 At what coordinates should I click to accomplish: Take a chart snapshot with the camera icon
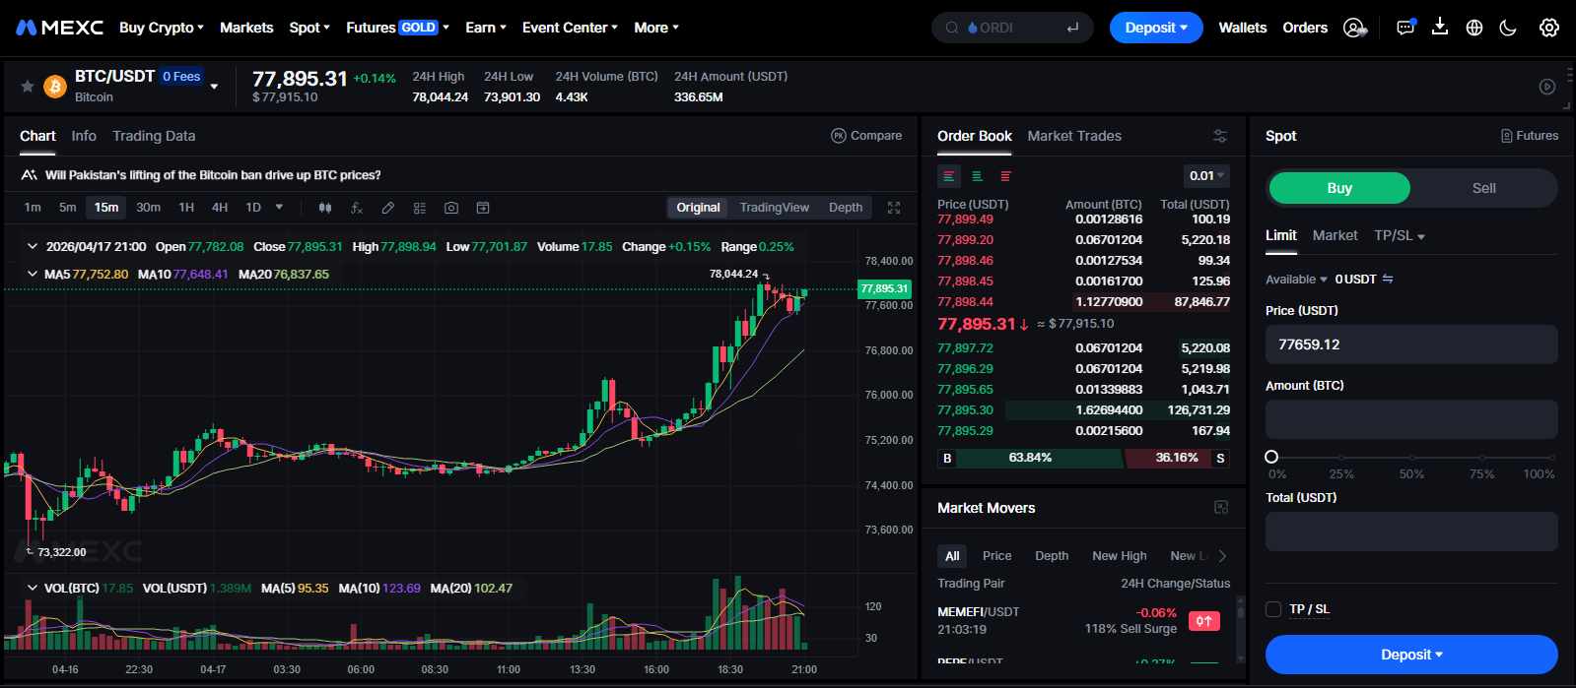pyautogui.click(x=451, y=208)
